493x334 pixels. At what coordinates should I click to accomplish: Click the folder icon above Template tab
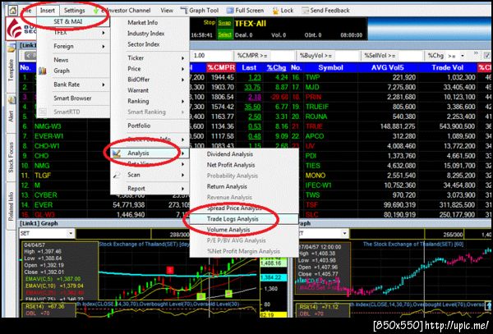(x=12, y=48)
